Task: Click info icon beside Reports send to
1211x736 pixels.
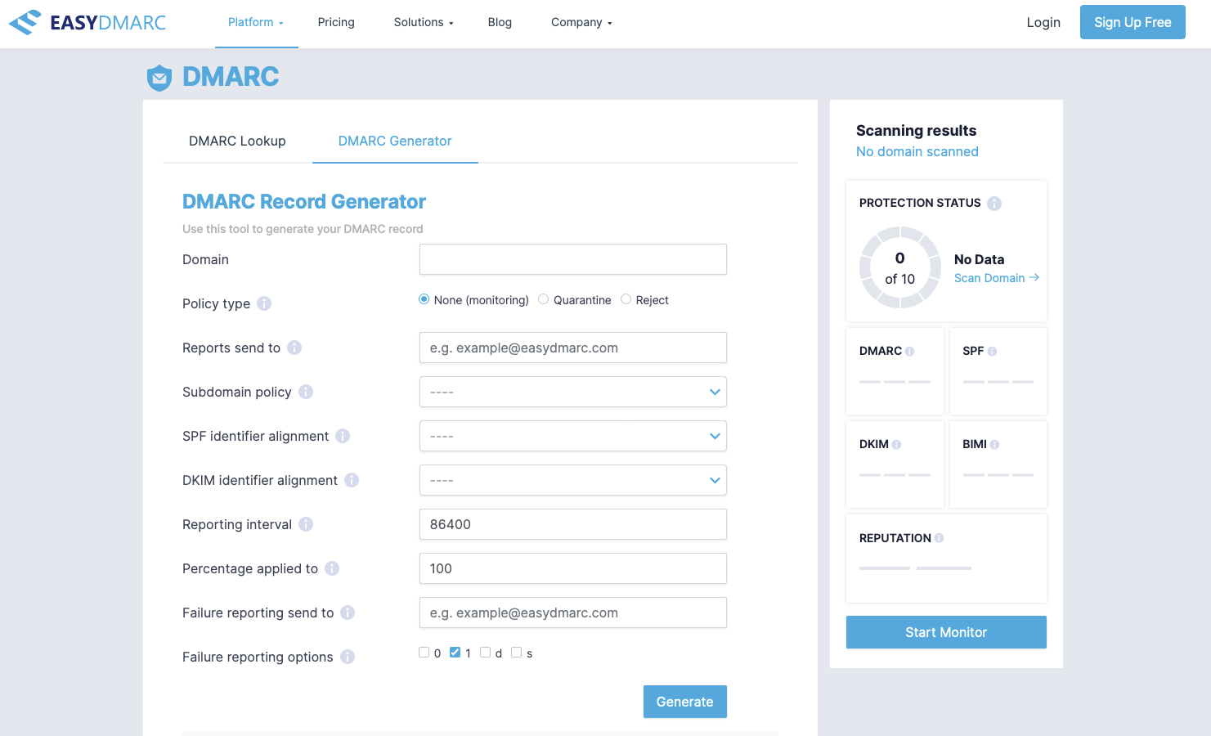Action: click(x=294, y=348)
